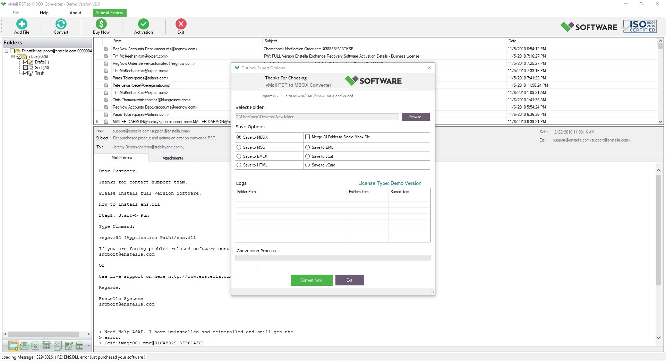
Task: Open the File menu
Action: (x=16, y=13)
